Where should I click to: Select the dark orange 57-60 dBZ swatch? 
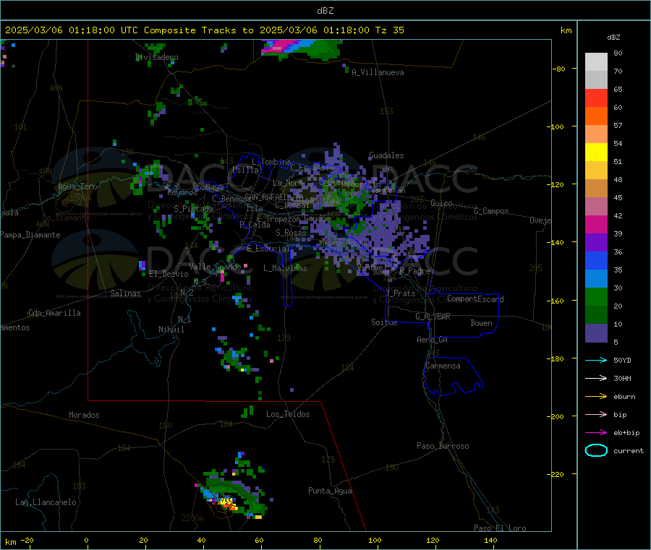596,116
